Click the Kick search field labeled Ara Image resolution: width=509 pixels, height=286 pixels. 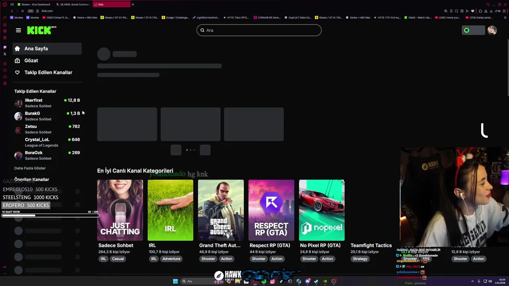(x=259, y=30)
